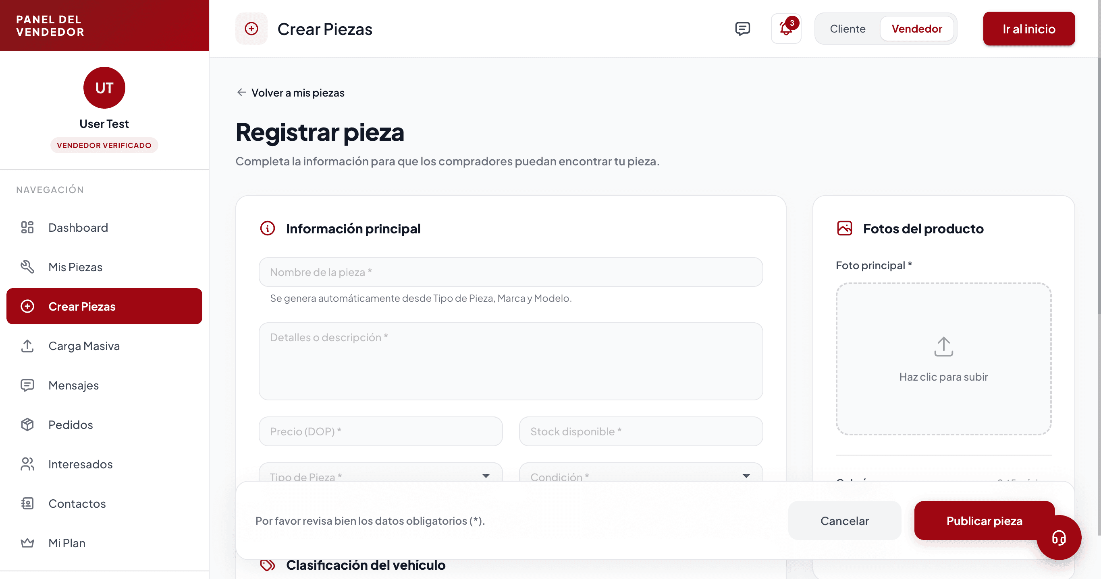The height and width of the screenshot is (579, 1101).
Task: Click the Dashboard grid icon in sidebar
Action: (27, 227)
